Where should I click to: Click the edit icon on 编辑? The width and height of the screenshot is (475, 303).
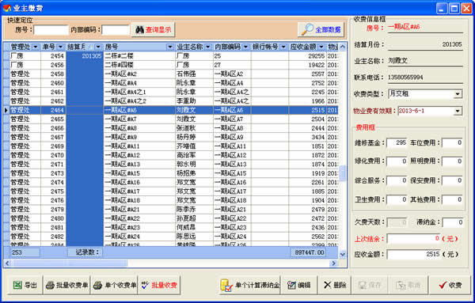[291, 285]
